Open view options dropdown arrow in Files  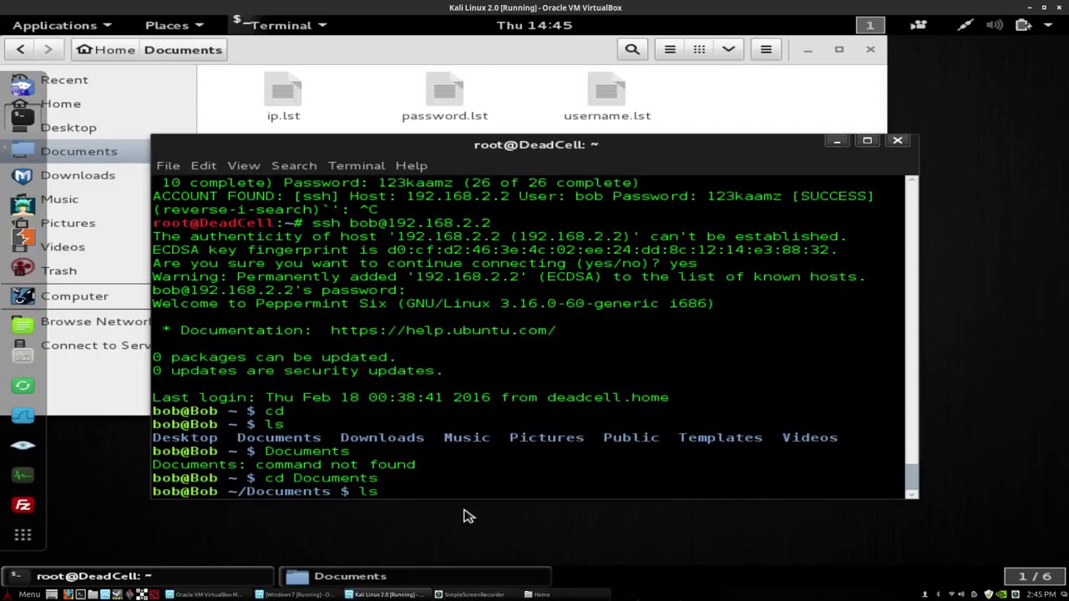(x=728, y=49)
